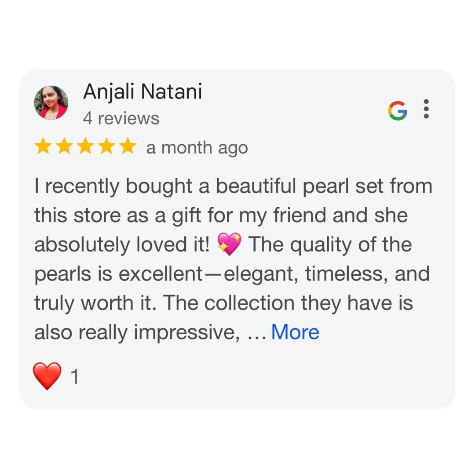Click the phrase 'pearls is excellent'

tap(118, 274)
